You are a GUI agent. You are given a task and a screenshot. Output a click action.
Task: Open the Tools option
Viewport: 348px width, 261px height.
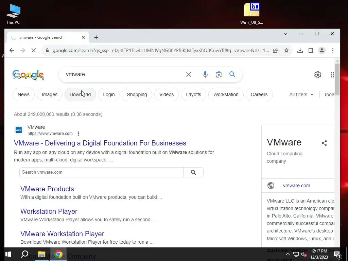(329, 94)
